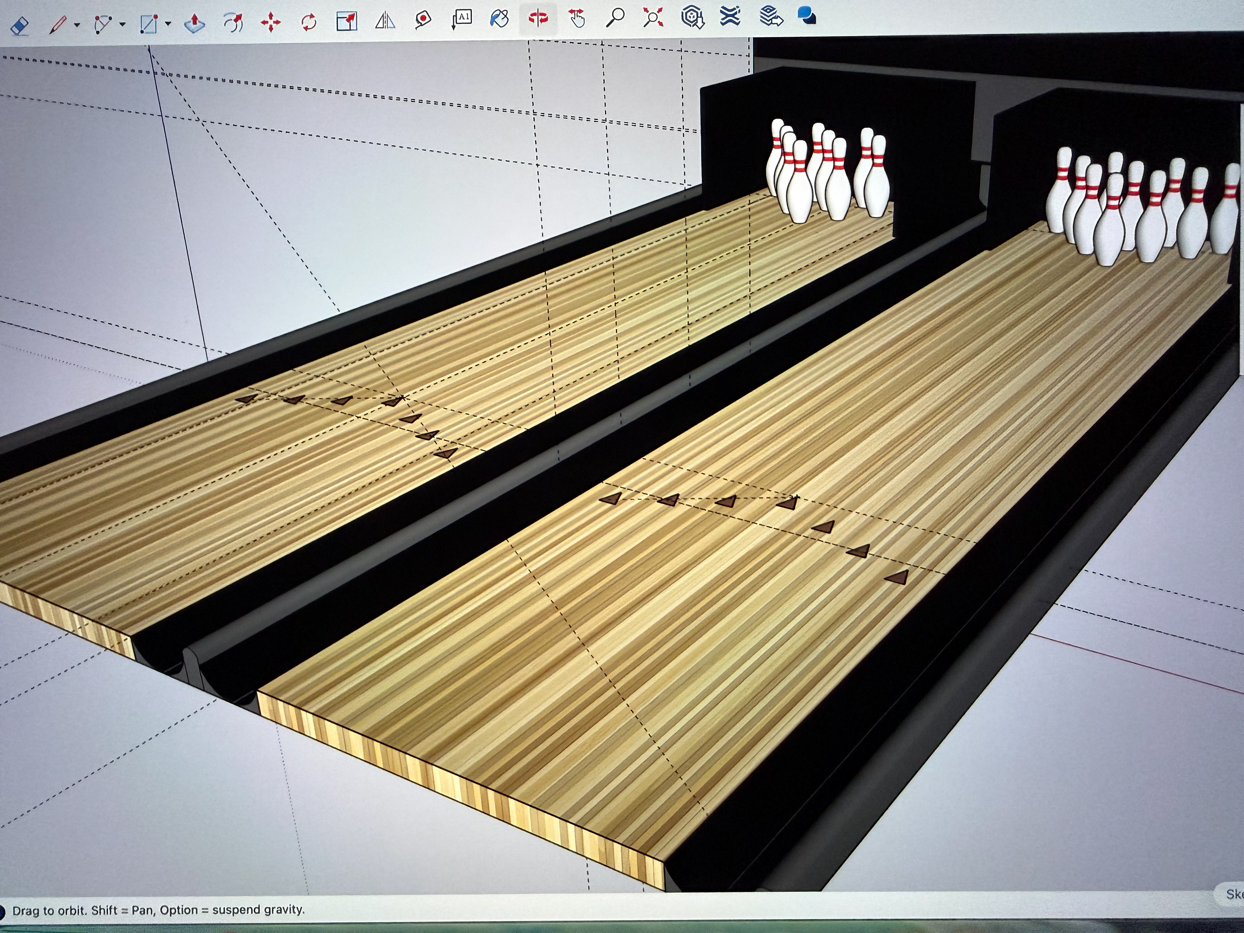Screen dimensions: 1244x933
Task: Activate the Scale tool
Action: coord(346,21)
